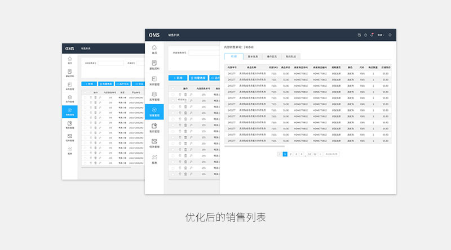Switch to the 明细 tab in detail panel
The image size is (451, 250).
[x=234, y=56]
